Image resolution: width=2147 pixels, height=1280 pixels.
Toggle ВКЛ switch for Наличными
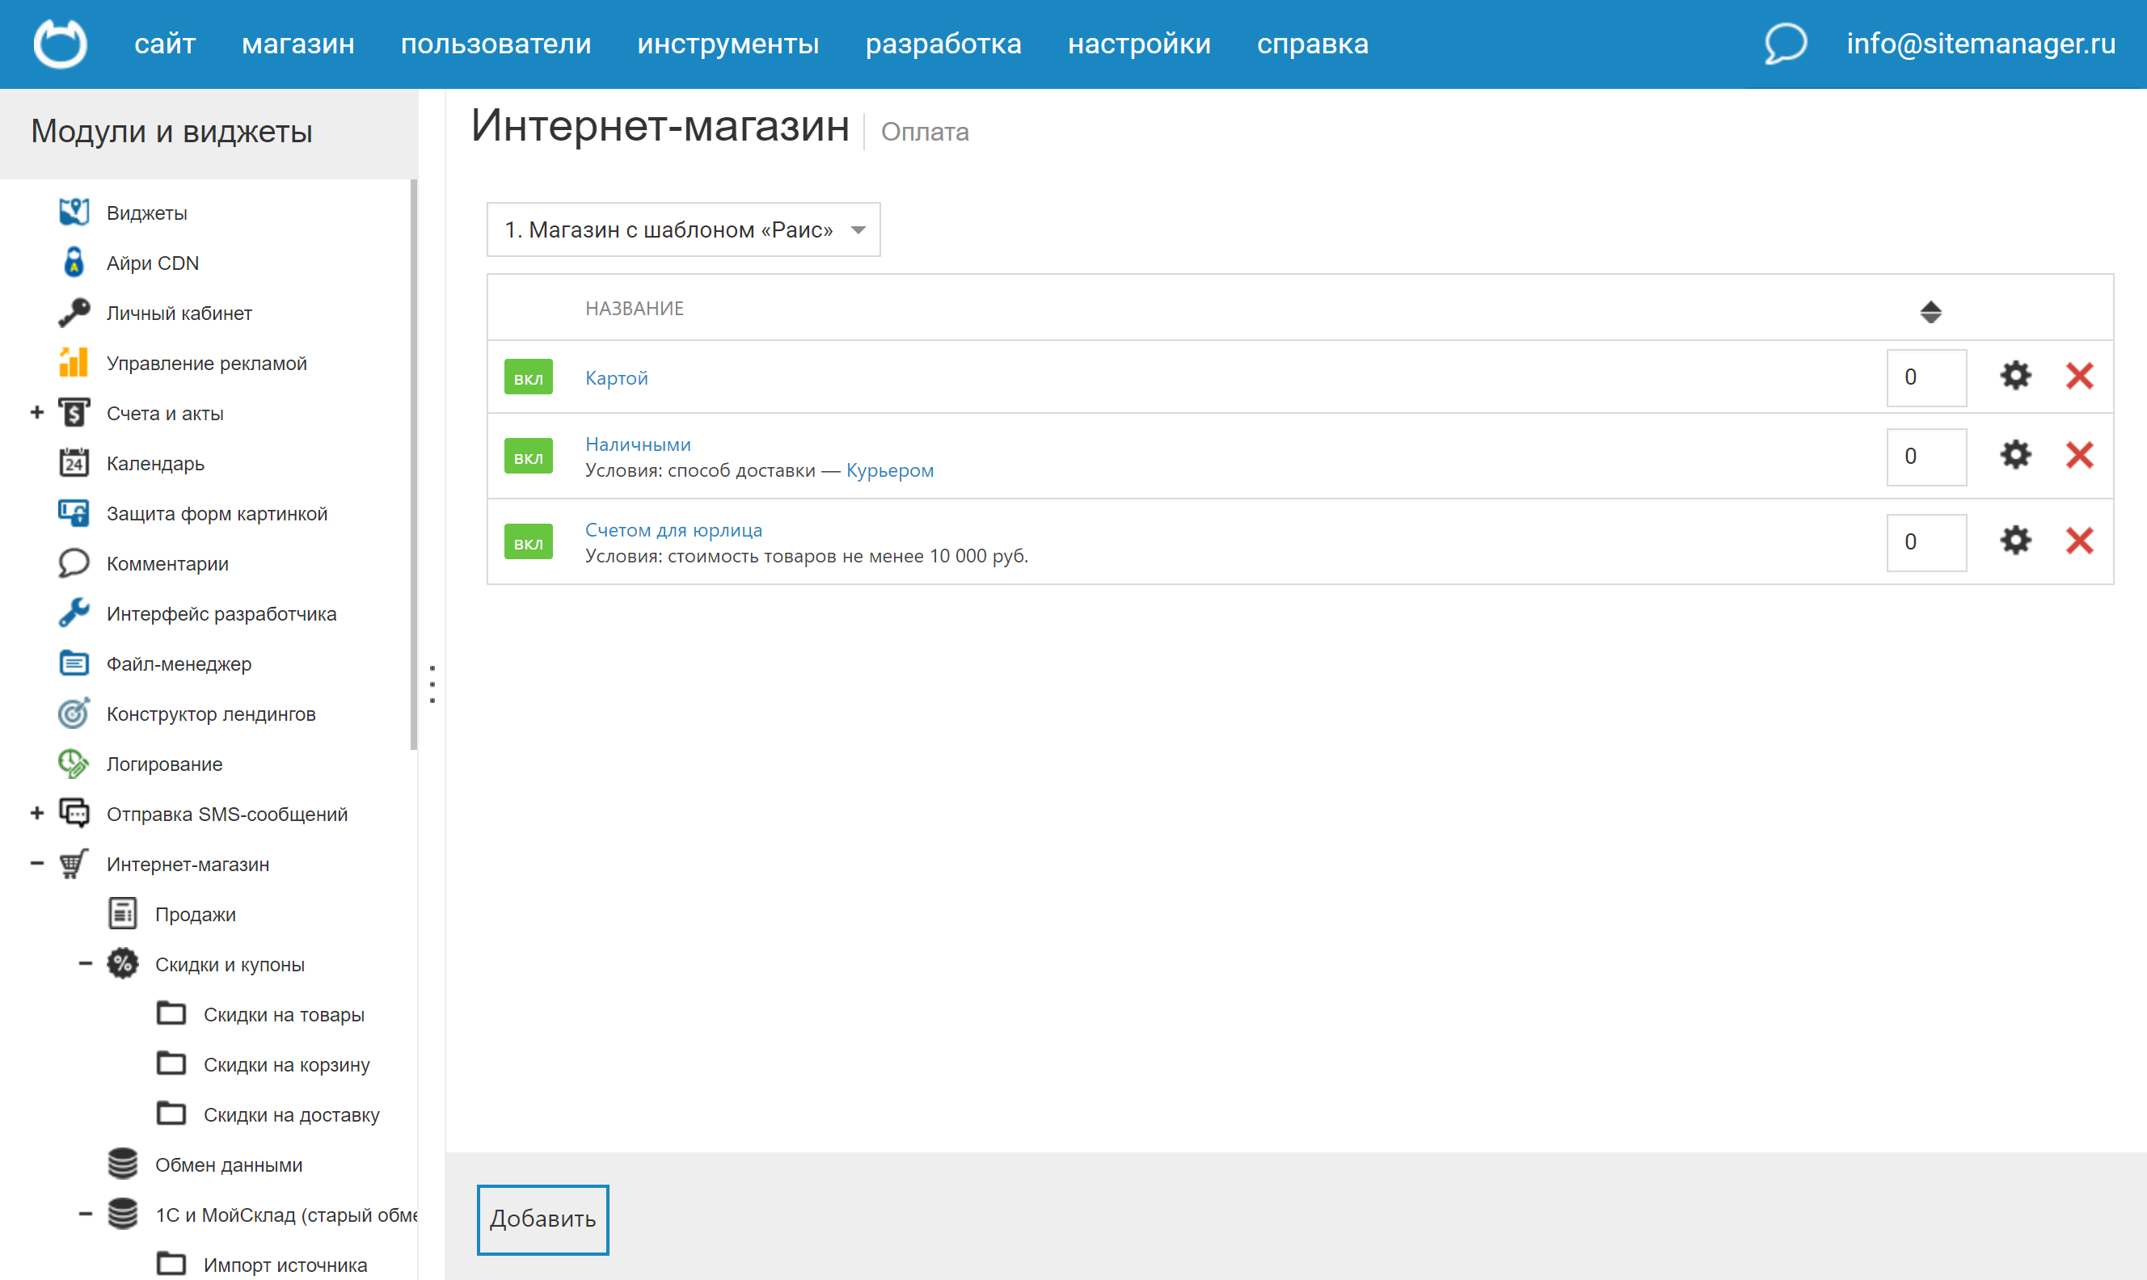click(x=528, y=457)
